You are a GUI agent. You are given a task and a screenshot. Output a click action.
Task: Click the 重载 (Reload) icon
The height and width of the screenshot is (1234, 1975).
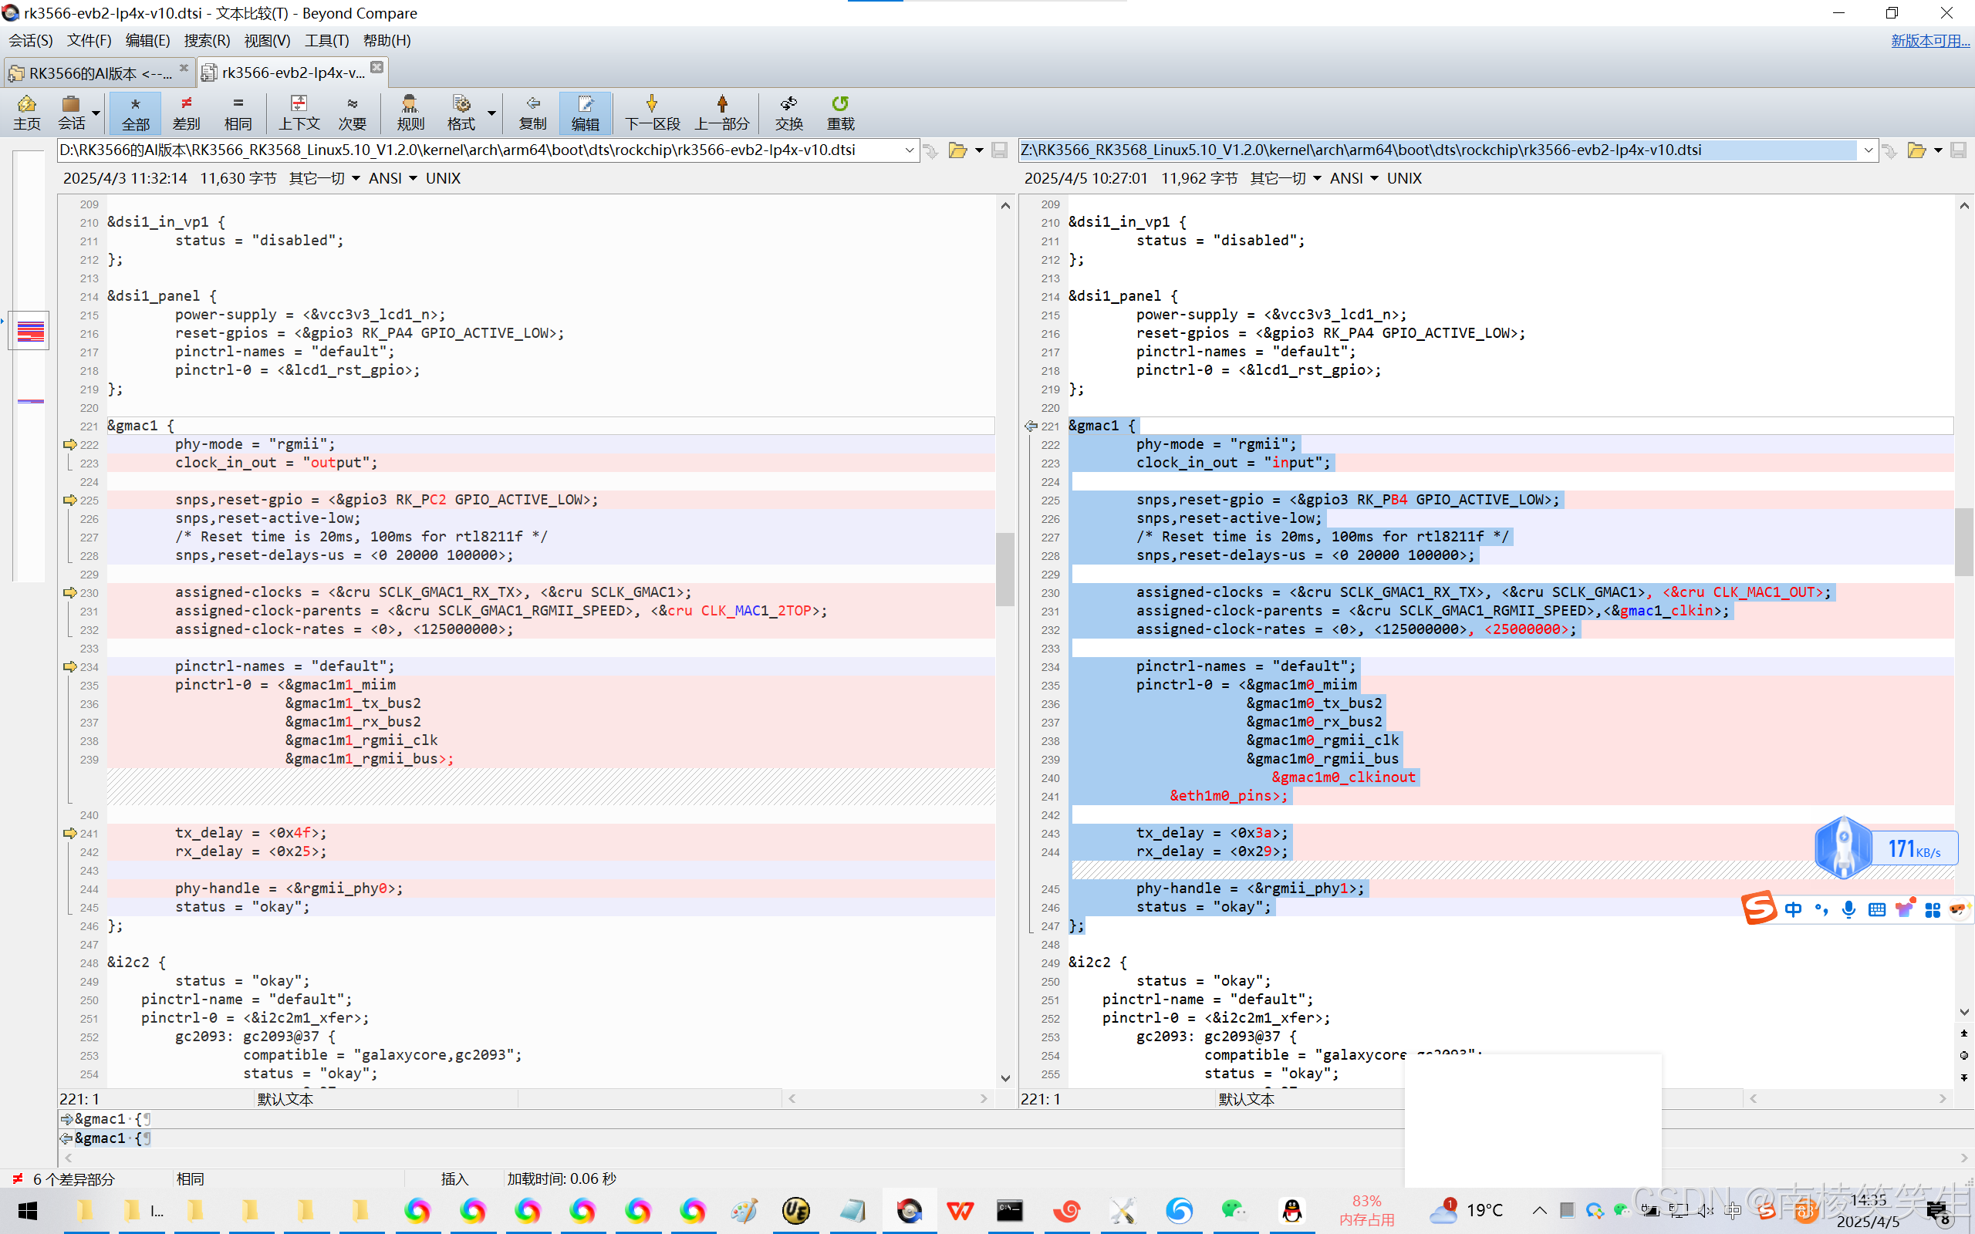840,112
